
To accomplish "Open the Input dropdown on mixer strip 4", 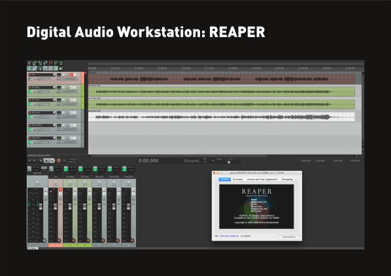I will click(99, 174).
